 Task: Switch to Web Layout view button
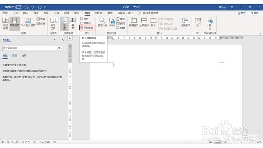[28, 22]
